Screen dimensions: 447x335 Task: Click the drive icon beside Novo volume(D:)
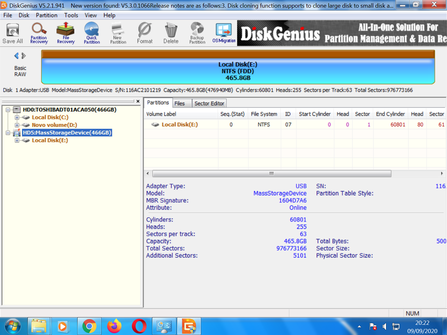(26, 125)
